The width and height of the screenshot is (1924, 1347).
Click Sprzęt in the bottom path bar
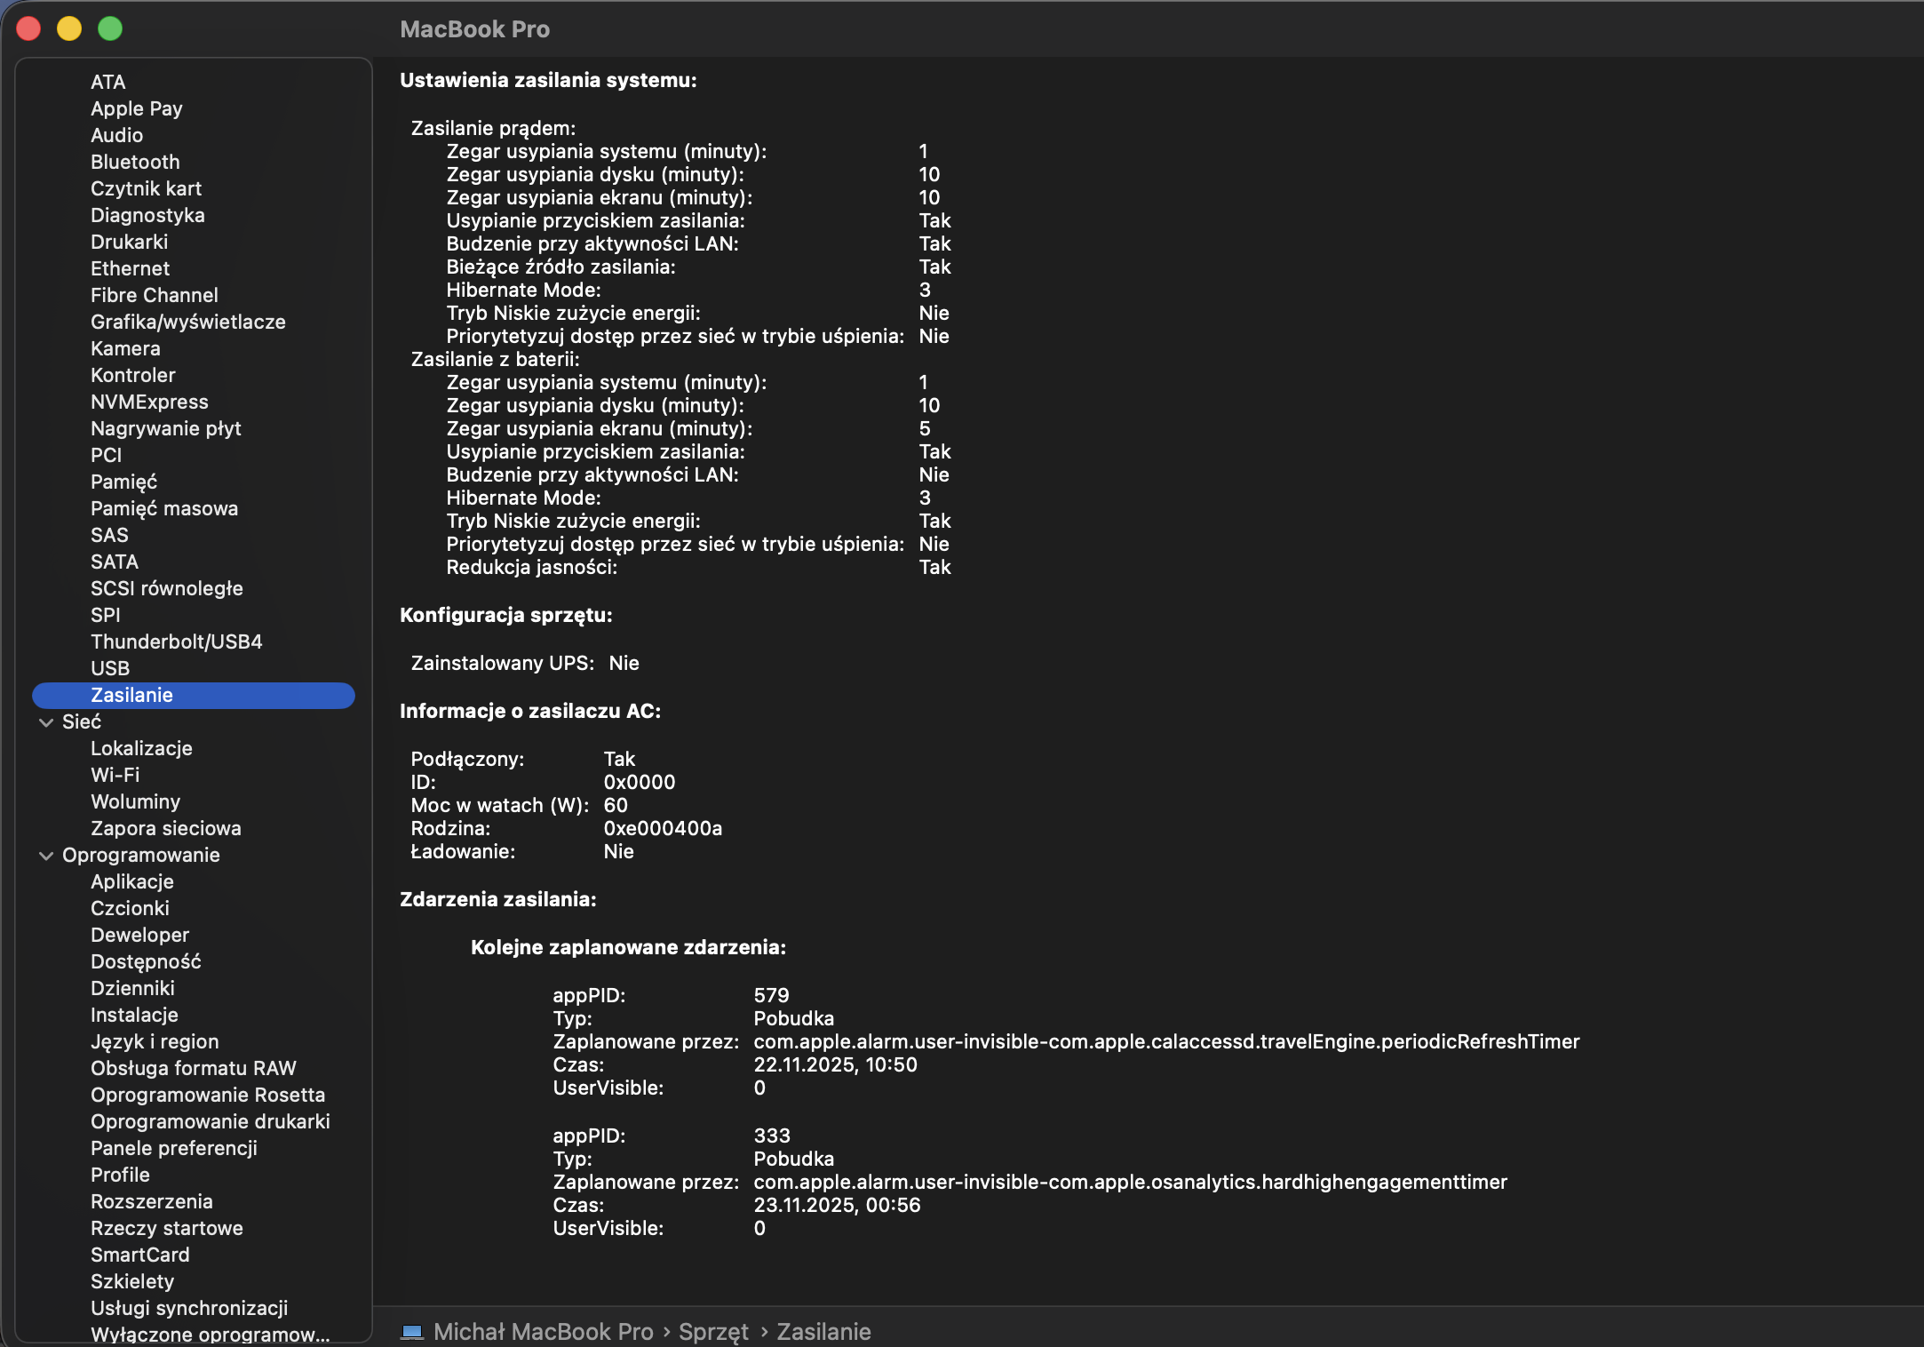713,1331
